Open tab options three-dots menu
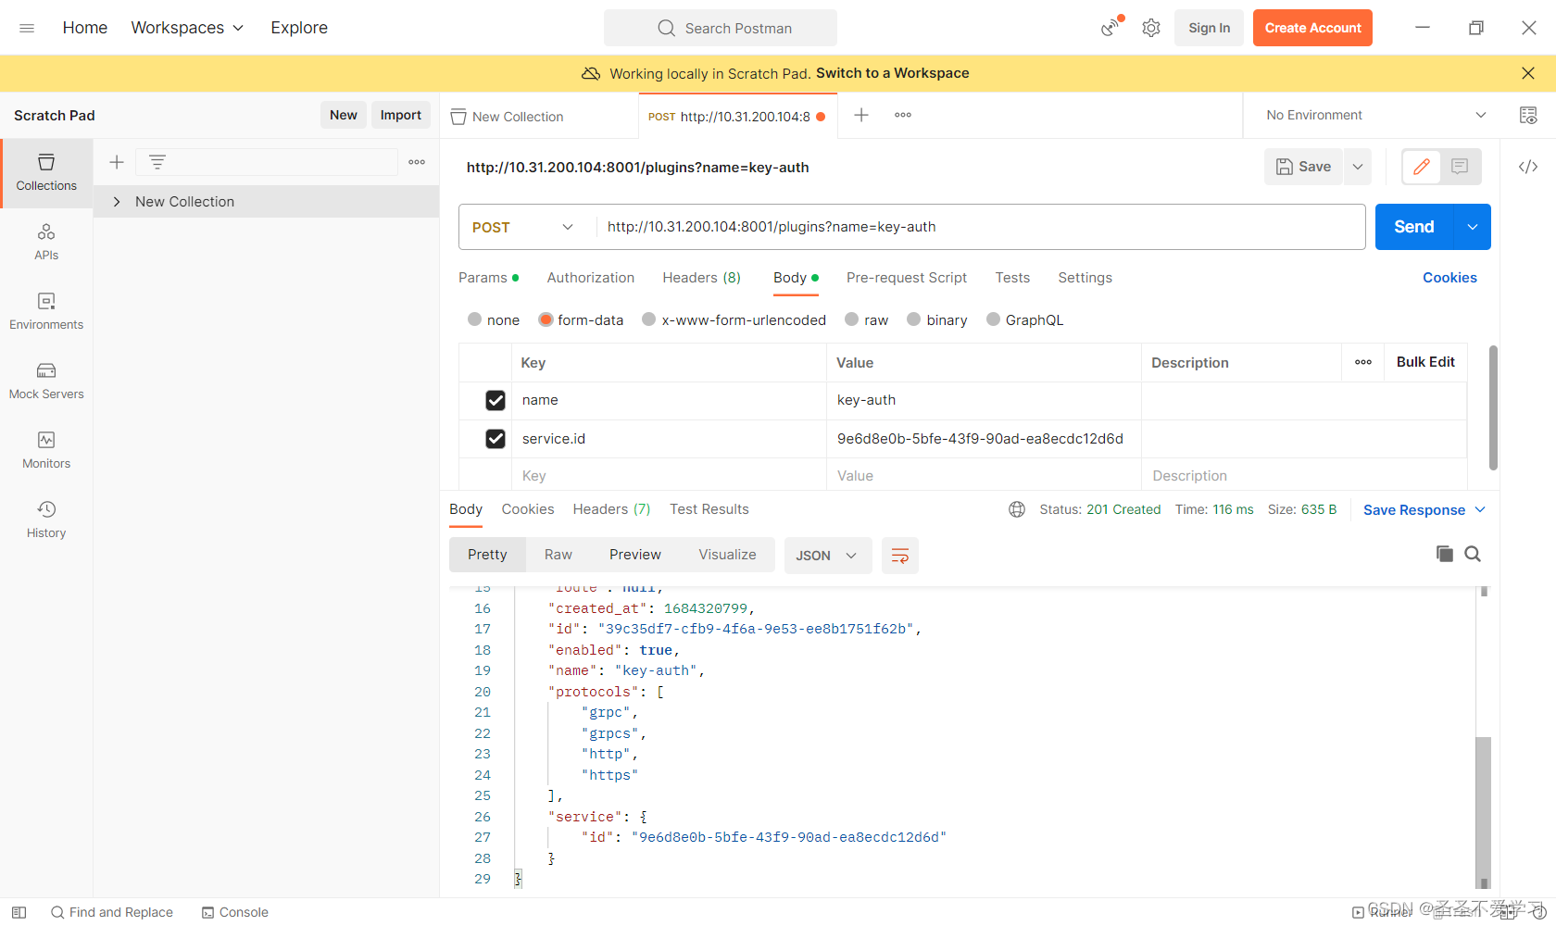Screen dimensions: 1556x926 click(x=903, y=115)
